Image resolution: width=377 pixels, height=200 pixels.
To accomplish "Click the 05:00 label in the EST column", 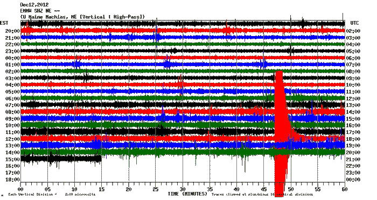I will click(x=12, y=92).
